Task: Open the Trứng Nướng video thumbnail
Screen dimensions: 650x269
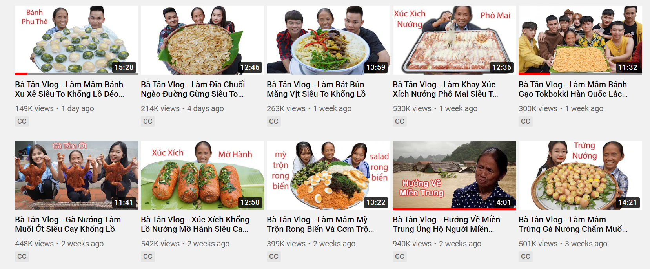Action: pos(580,175)
